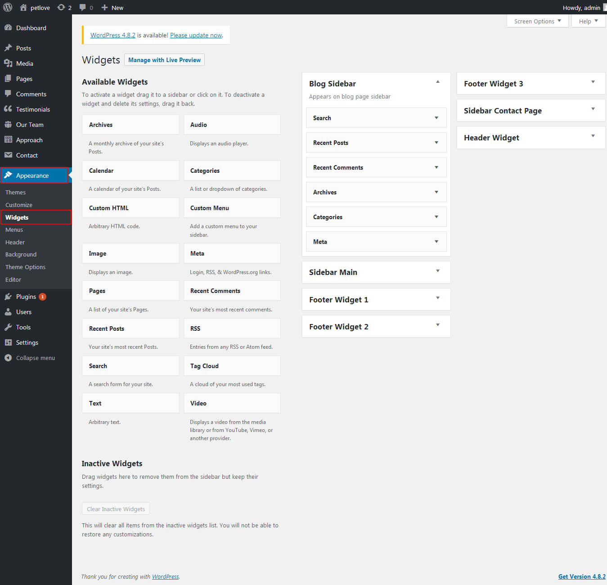Image resolution: width=607 pixels, height=585 pixels.
Task: Open Theme Options submenu item
Action: (x=25, y=267)
